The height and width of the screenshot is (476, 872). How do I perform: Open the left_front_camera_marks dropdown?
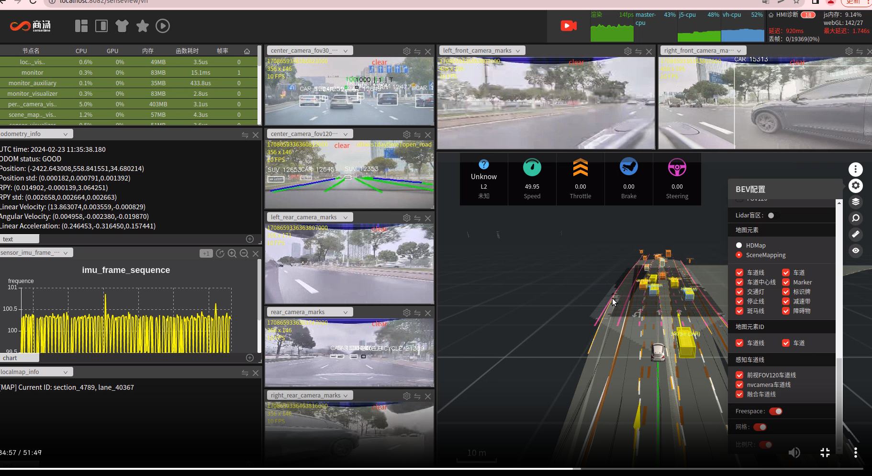click(517, 51)
